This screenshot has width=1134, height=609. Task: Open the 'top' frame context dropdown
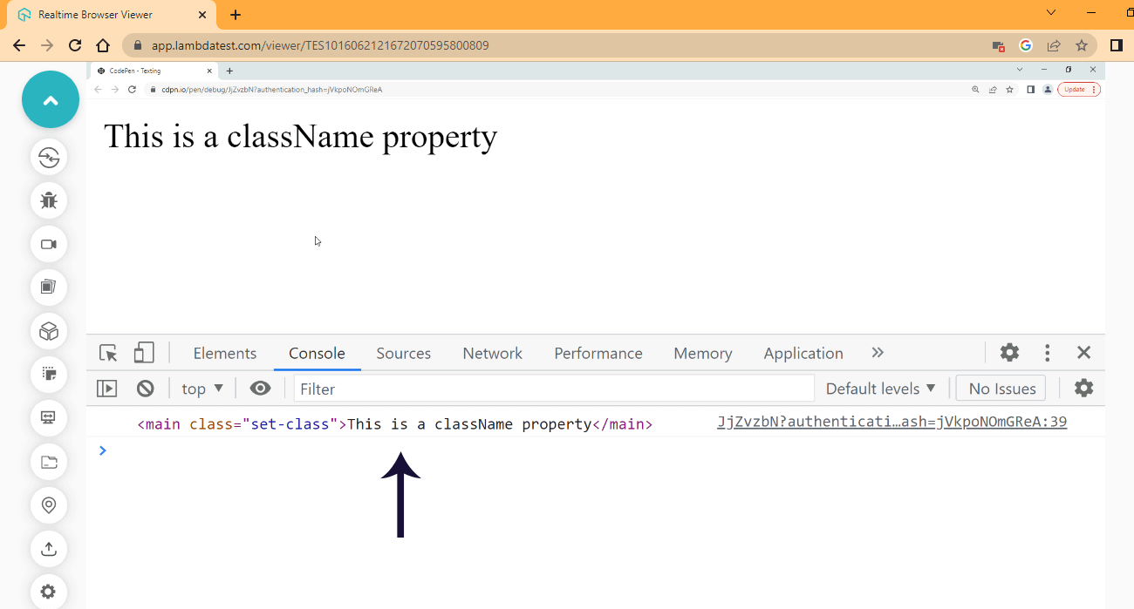tap(202, 388)
